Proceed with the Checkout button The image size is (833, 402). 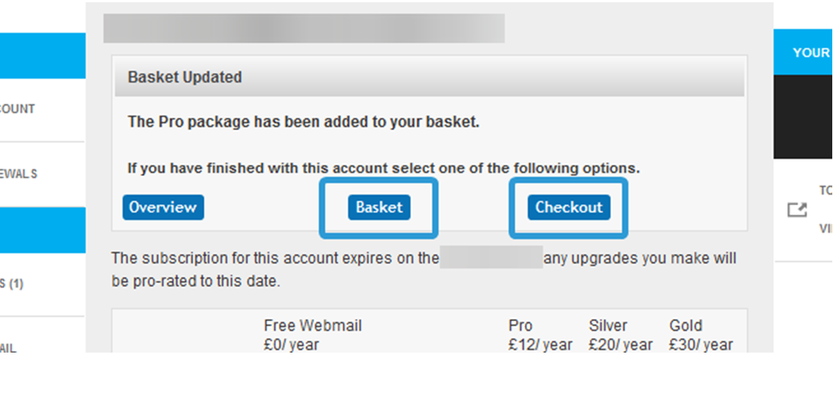tap(568, 207)
